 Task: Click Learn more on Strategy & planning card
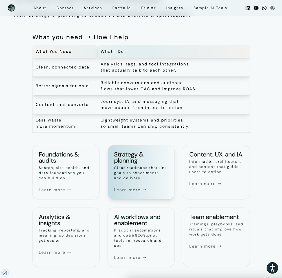click(x=130, y=190)
